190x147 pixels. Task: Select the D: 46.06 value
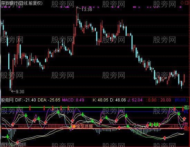pyautogui.click(x=118, y=100)
